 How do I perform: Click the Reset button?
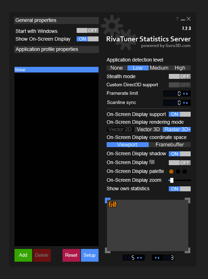pyautogui.click(x=71, y=255)
